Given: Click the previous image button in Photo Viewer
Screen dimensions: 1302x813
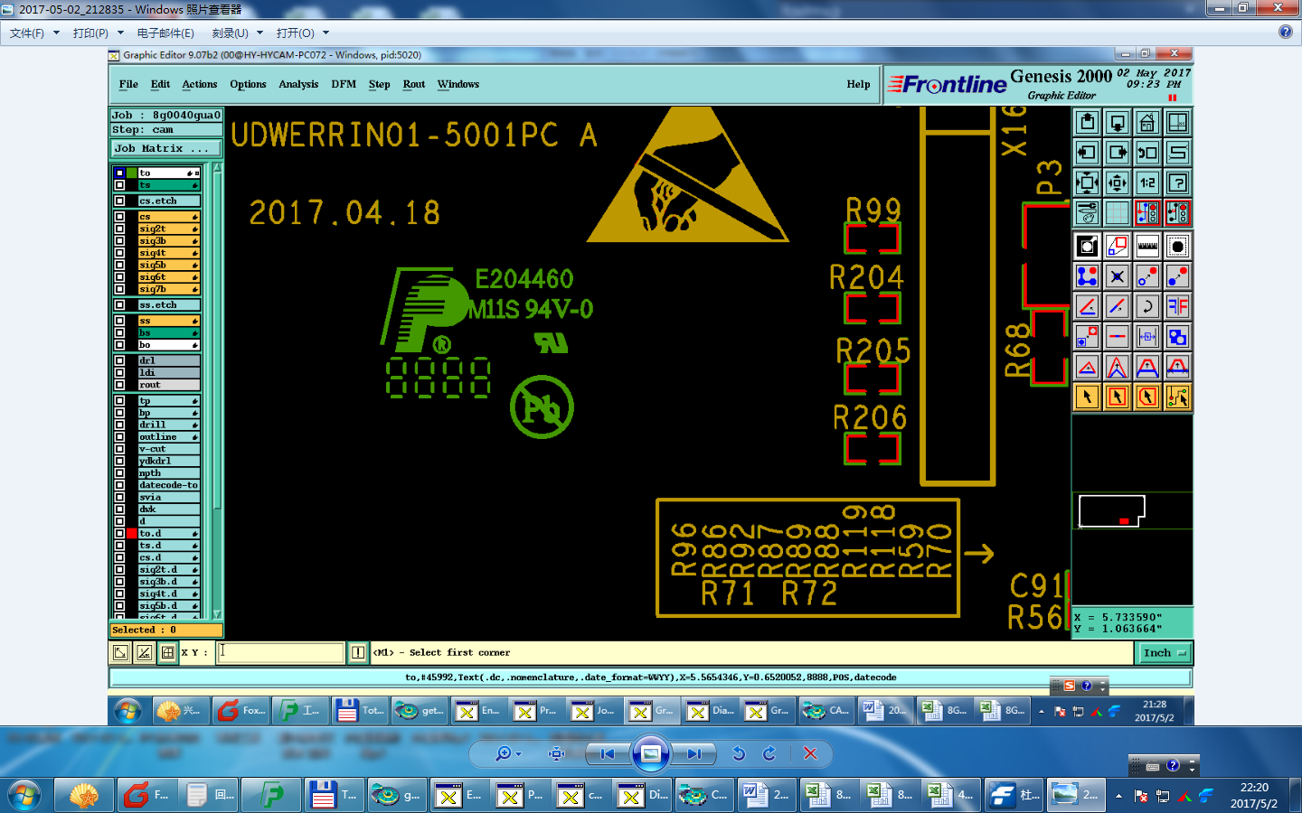Looking at the screenshot, I should click(x=608, y=753).
